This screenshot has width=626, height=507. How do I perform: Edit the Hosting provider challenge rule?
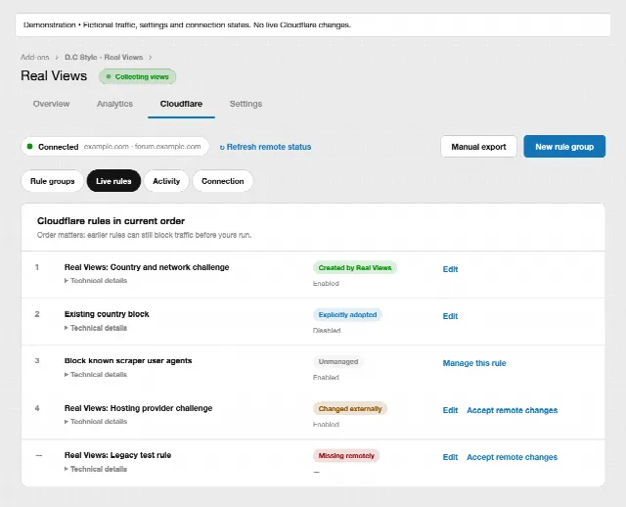pos(450,410)
